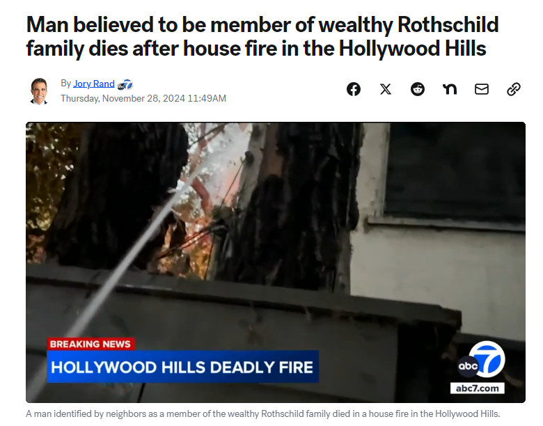Click the abc7.com label in video

pyautogui.click(x=477, y=388)
